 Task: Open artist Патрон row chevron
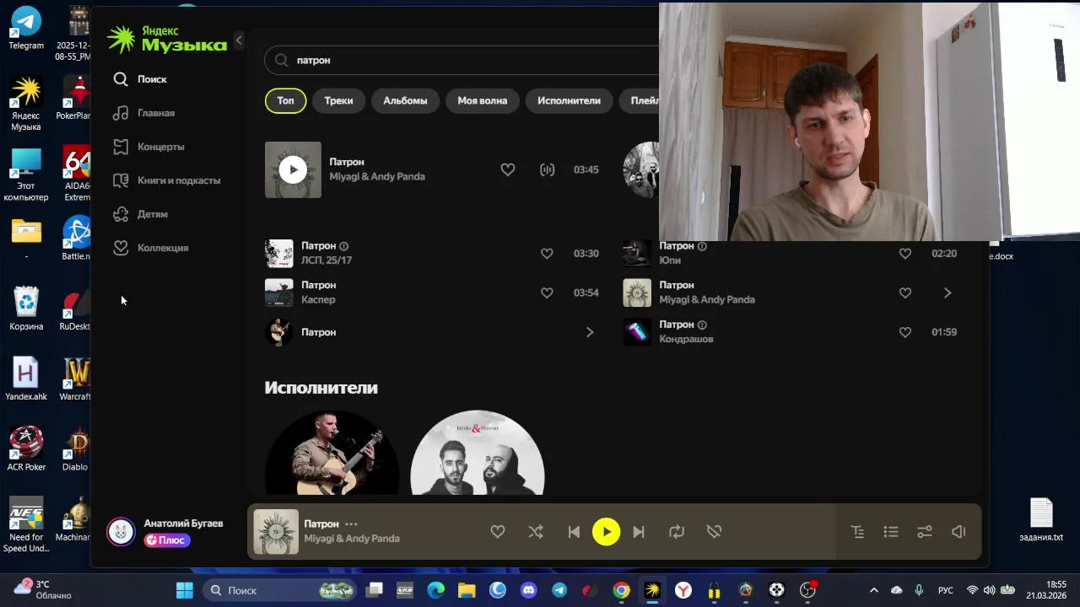[590, 332]
